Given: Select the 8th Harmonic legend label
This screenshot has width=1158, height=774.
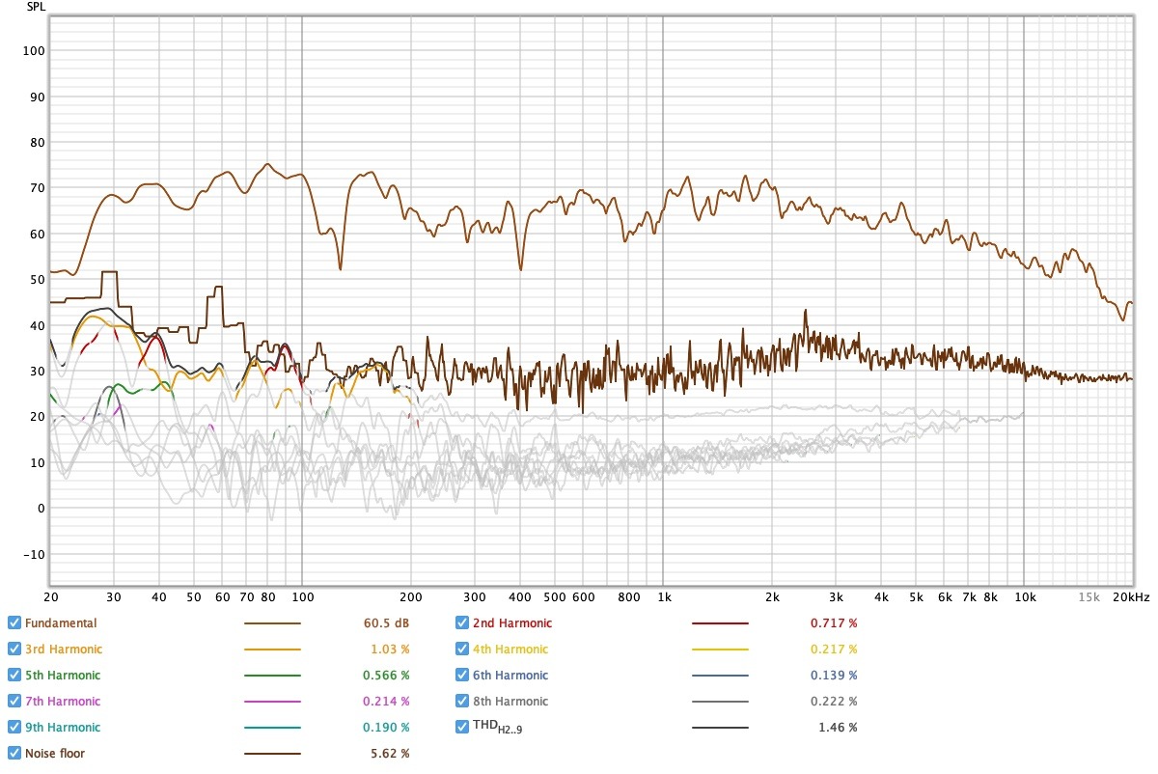Looking at the screenshot, I should click(x=510, y=702).
